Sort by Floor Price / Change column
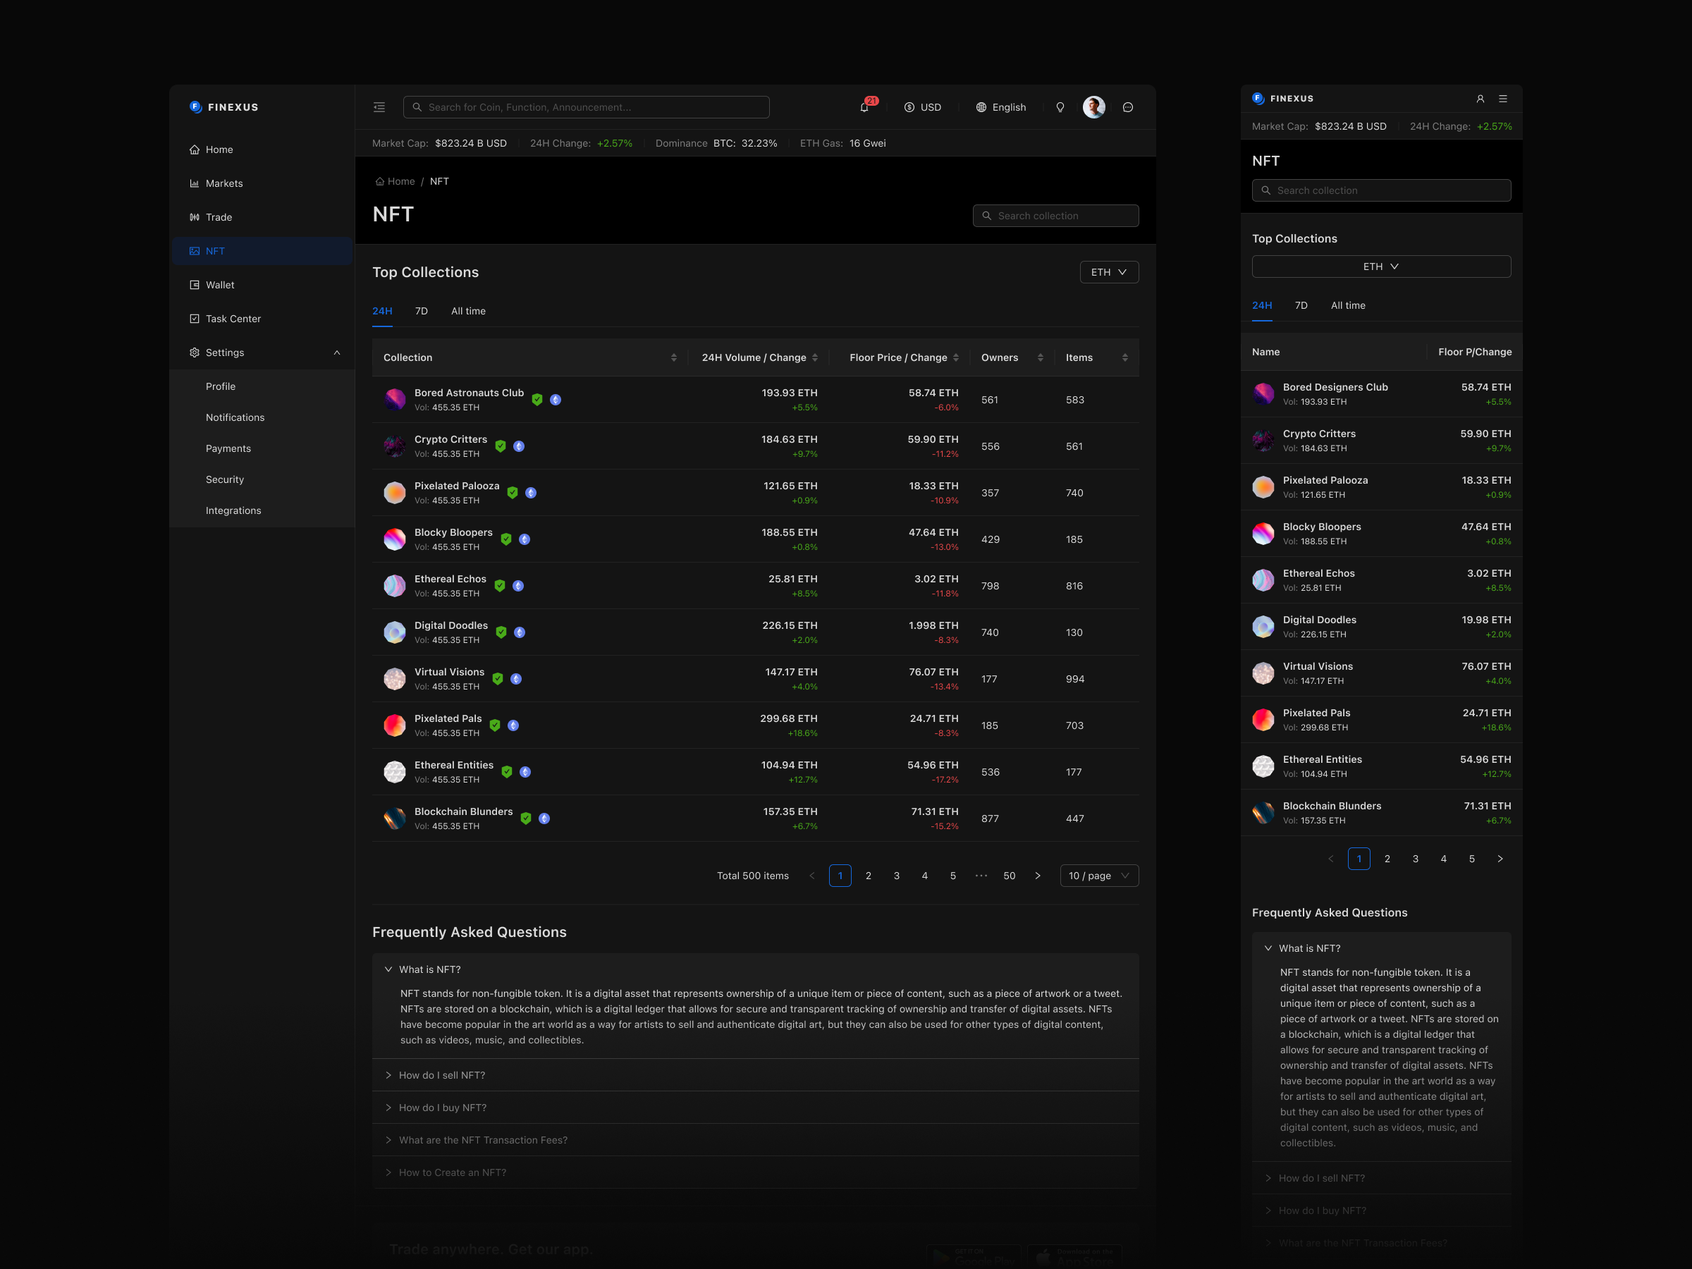The height and width of the screenshot is (1269, 1692). (x=955, y=357)
